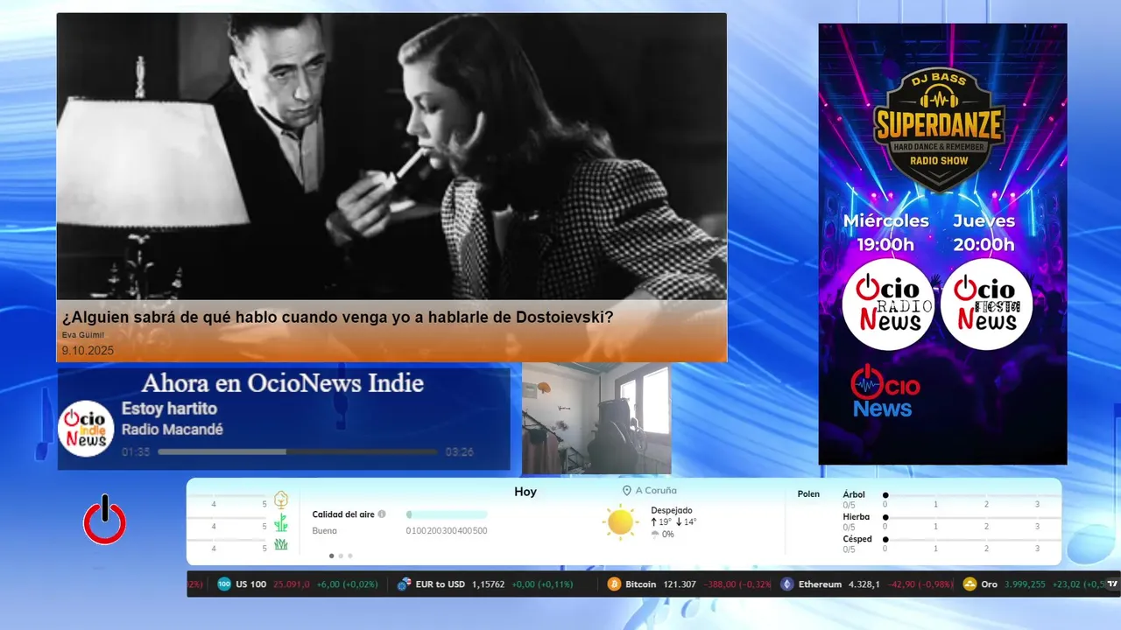
Task: Click the Ahora en OcioNews Indie heading
Action: pos(283,383)
